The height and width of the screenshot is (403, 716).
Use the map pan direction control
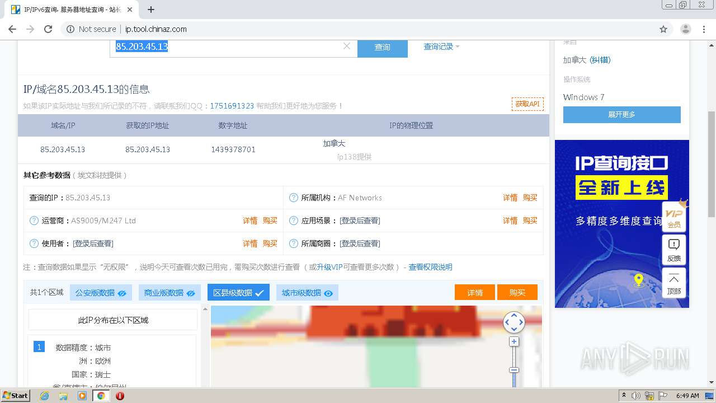(x=514, y=322)
